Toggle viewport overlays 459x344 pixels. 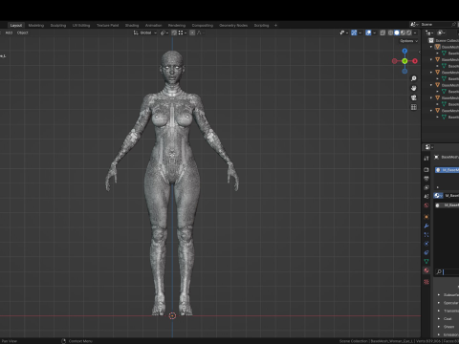[x=368, y=32]
